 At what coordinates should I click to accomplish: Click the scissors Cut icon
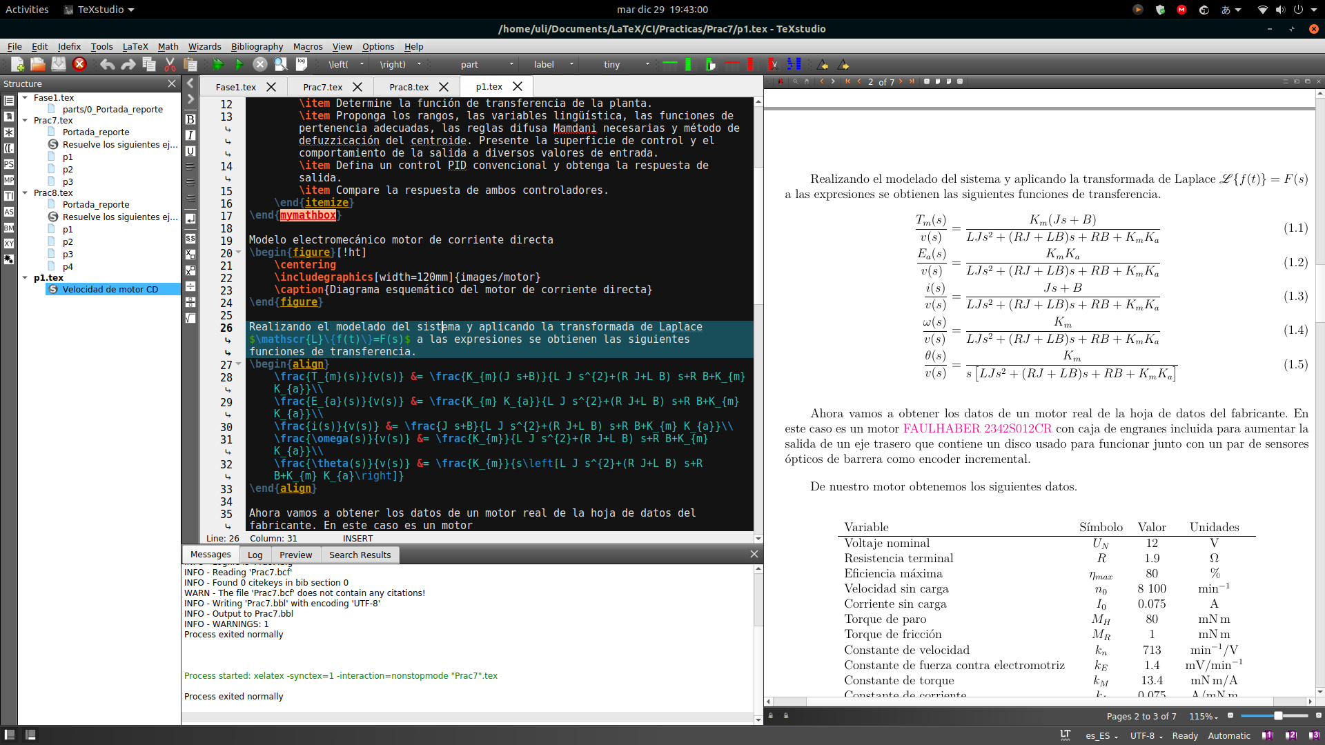pos(170,64)
